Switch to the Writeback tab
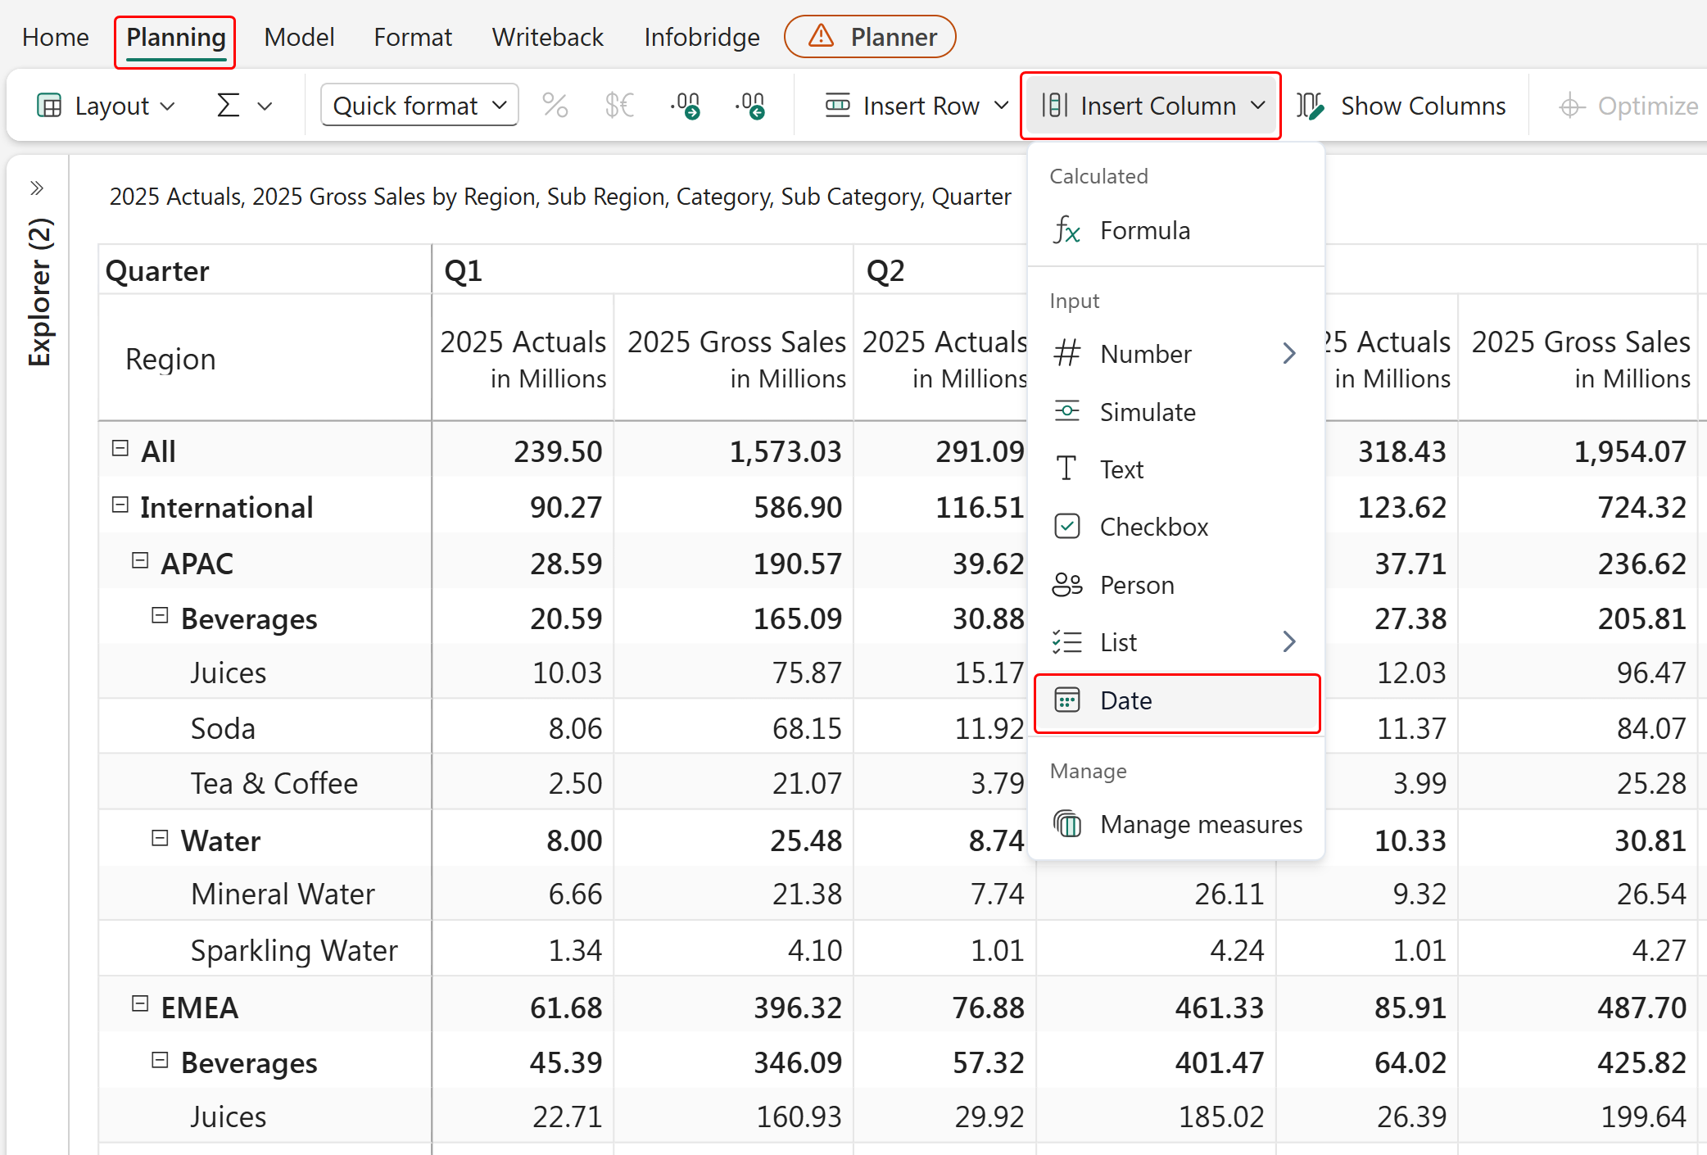This screenshot has width=1707, height=1155. click(x=547, y=37)
